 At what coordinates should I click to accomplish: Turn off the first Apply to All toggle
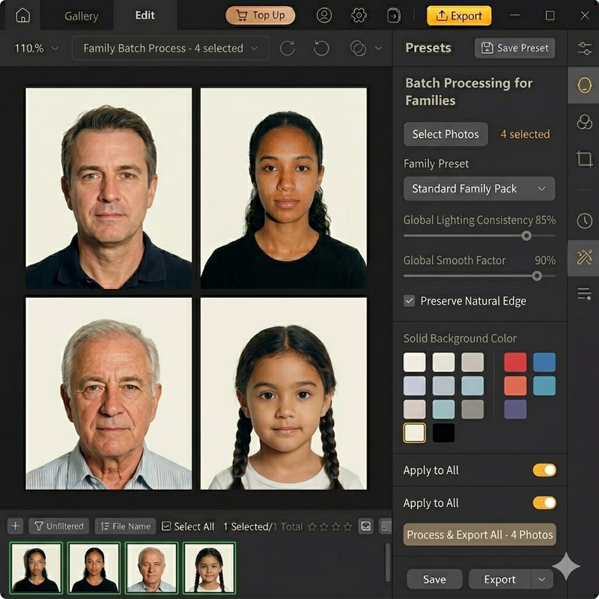[x=544, y=470]
